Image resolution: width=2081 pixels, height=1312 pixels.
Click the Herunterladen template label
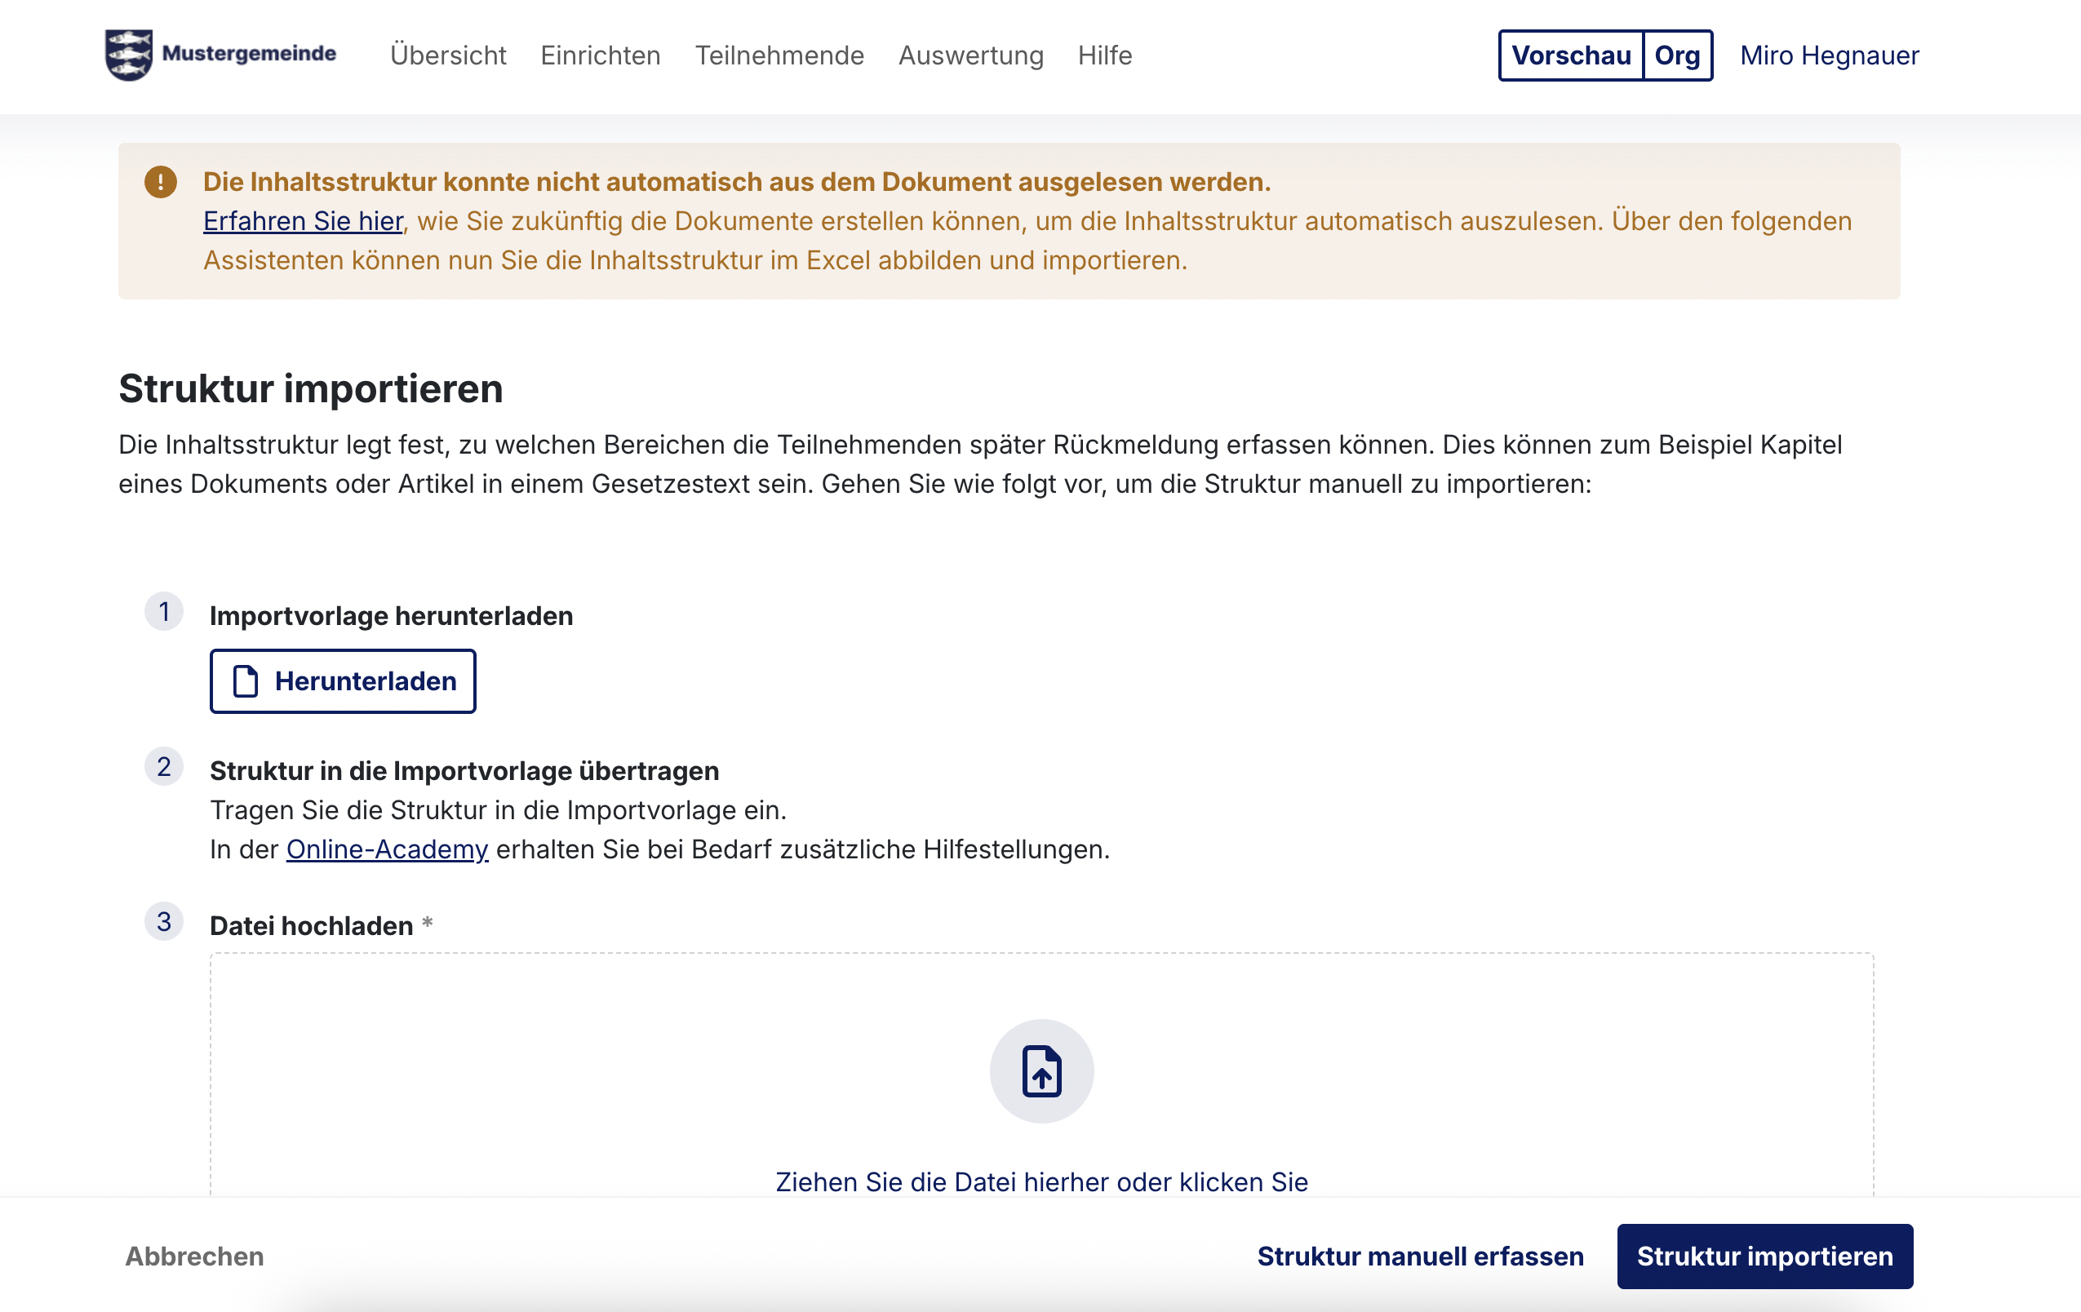[x=366, y=681]
